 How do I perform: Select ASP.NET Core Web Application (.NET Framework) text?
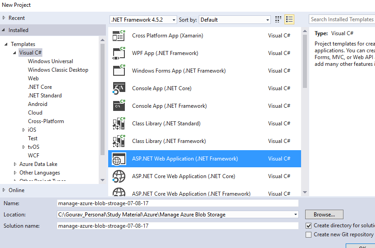click(x=191, y=193)
